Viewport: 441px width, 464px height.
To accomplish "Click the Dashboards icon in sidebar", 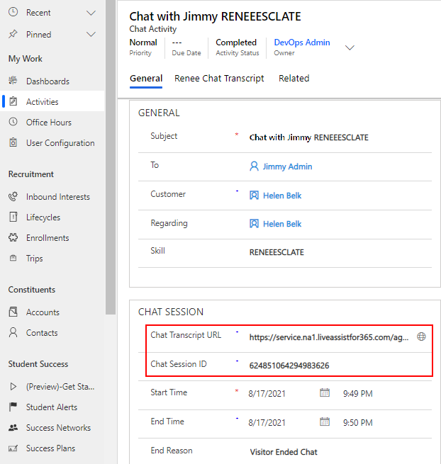I will pos(13,81).
